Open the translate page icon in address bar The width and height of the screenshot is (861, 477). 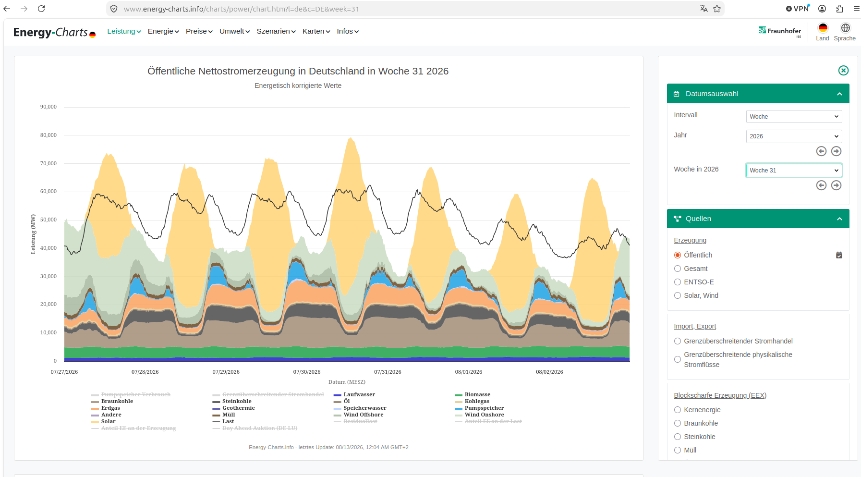704,9
